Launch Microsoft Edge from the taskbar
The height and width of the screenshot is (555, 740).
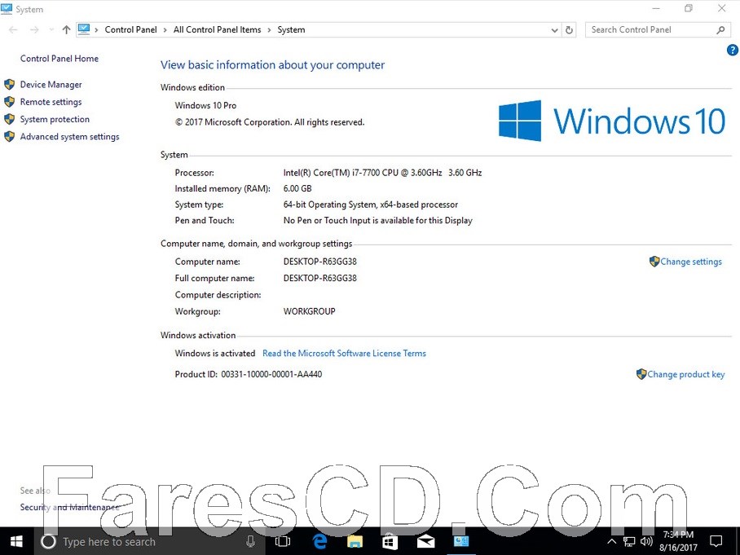pos(319,541)
